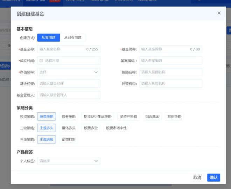The width and height of the screenshot is (231, 189).
Task: Focus the 基金全称 input field
Action: click(x=69, y=49)
